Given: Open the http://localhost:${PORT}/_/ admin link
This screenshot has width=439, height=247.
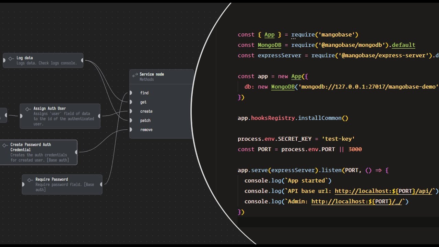Looking at the screenshot, I should [x=357, y=202].
